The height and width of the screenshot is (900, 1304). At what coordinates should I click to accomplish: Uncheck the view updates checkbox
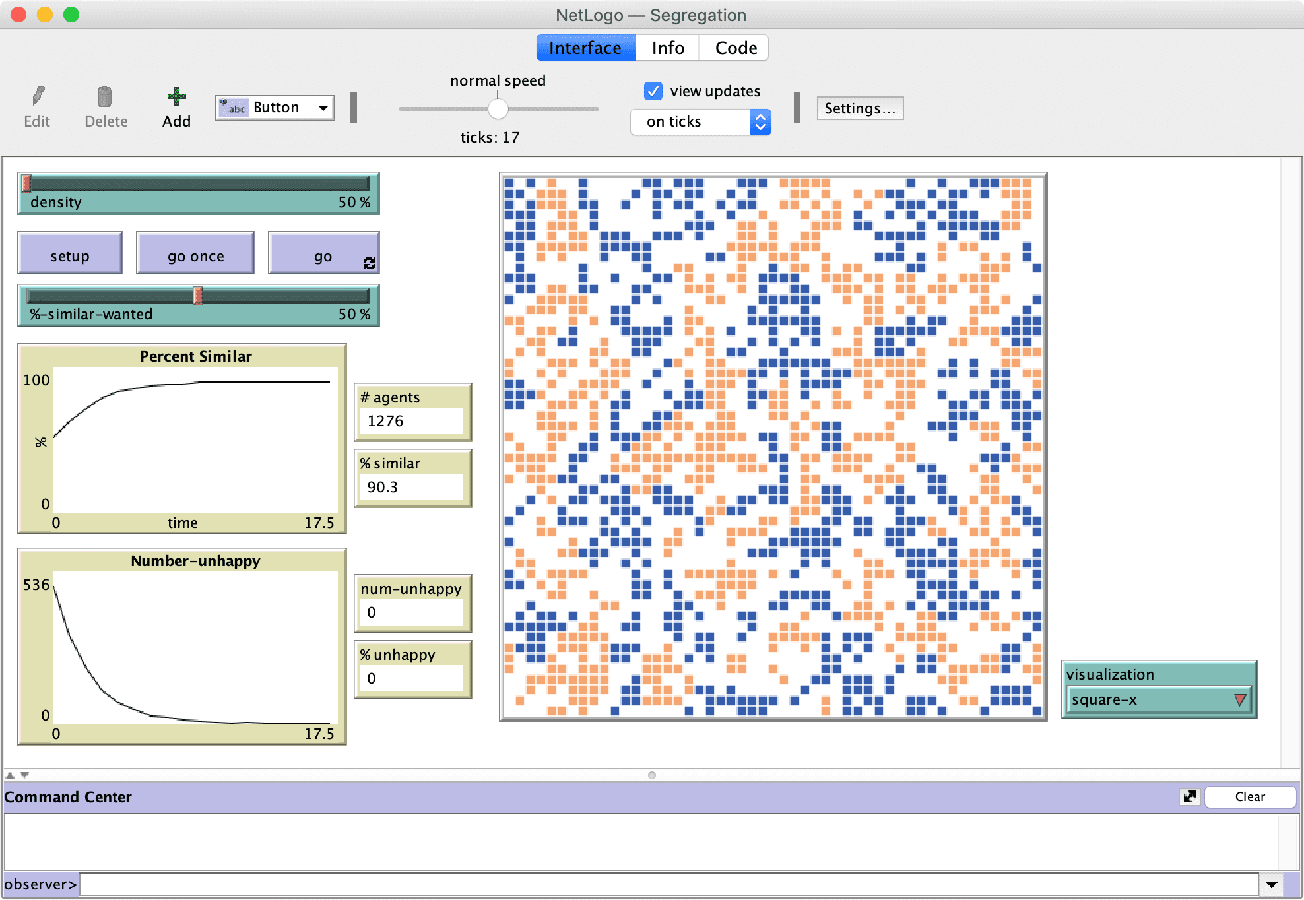653,91
